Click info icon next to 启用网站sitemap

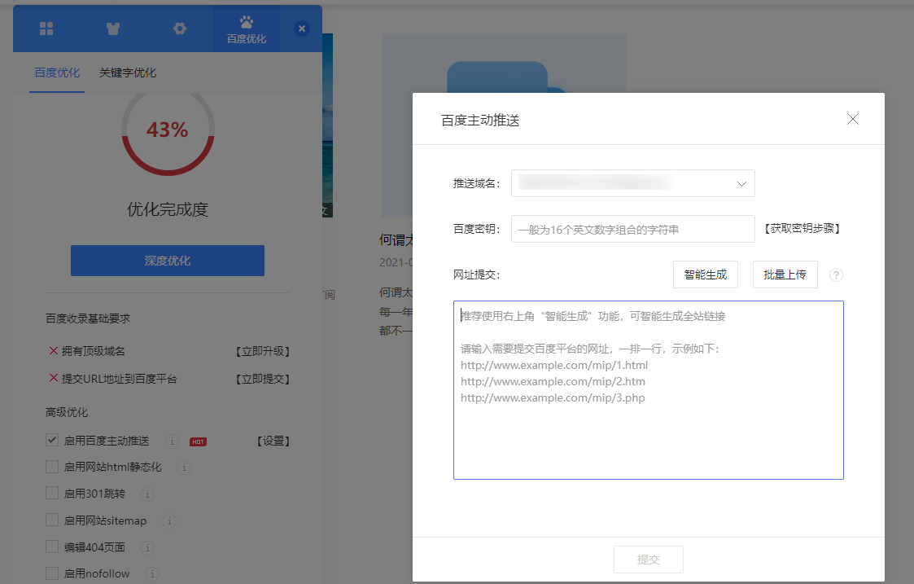click(x=169, y=521)
